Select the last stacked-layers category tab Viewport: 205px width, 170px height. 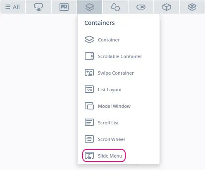pyautogui.click(x=192, y=7)
